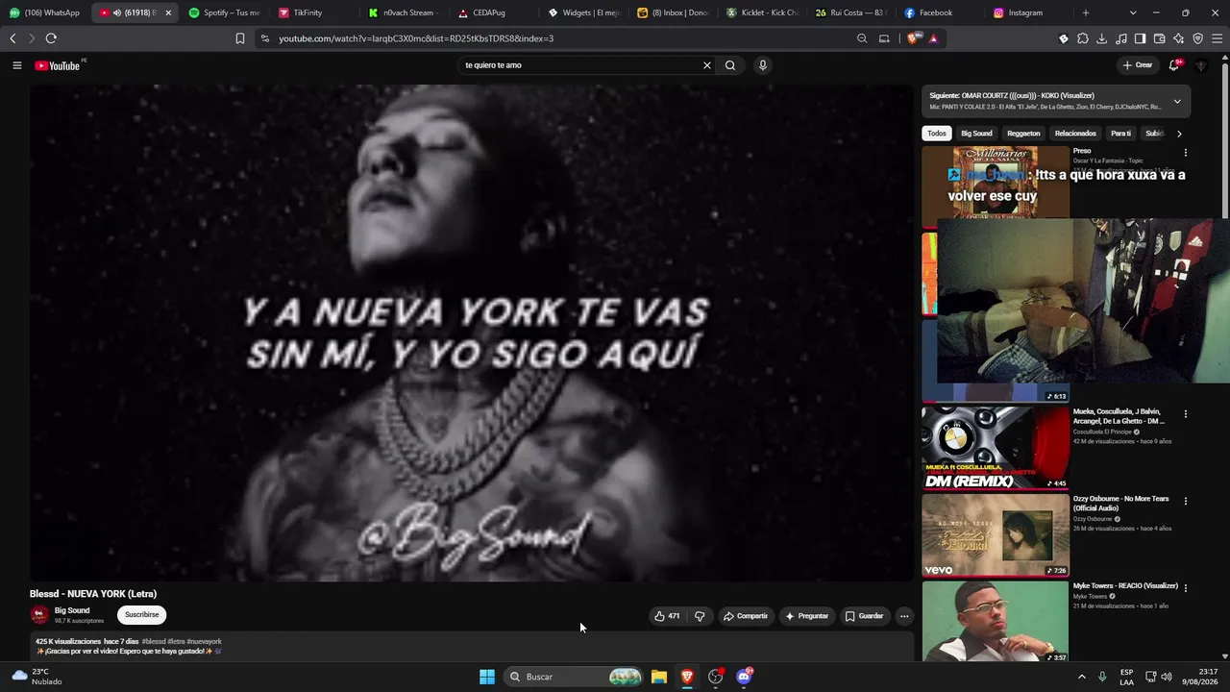Reload the current page

[51, 38]
